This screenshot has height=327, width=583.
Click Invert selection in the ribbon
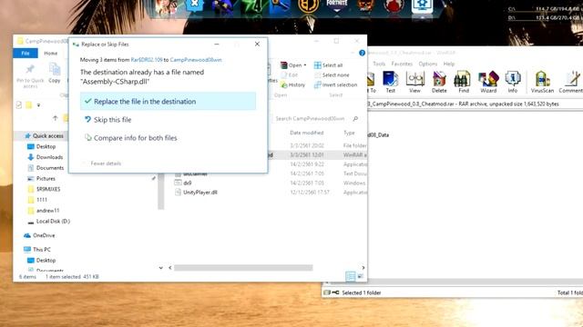click(x=335, y=84)
